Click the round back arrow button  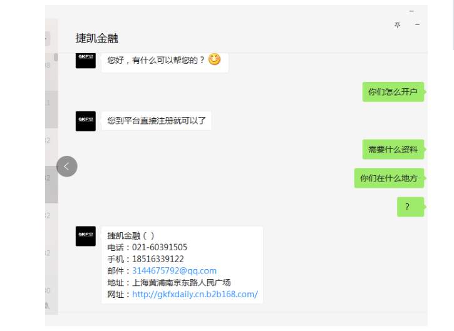click(x=67, y=166)
